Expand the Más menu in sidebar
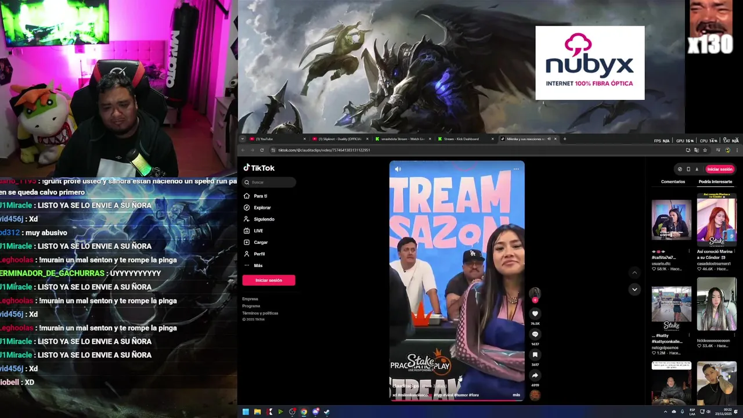This screenshot has height=418, width=743. click(253, 266)
